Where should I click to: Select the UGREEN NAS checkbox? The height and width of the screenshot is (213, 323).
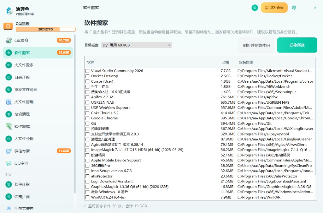pos(87,103)
